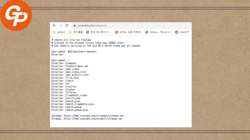Screen dimensions: 250x140
Task: Click the 'Disallow: /live_chat' line
Action: pyautogui.click(x=65, y=78)
